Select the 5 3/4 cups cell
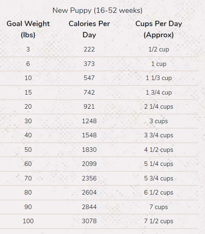 point(159,178)
